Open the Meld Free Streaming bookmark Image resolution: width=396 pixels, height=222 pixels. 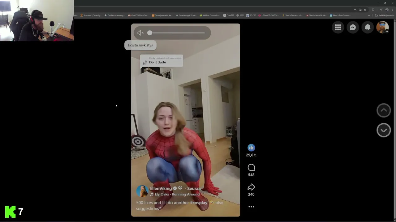[340, 15]
